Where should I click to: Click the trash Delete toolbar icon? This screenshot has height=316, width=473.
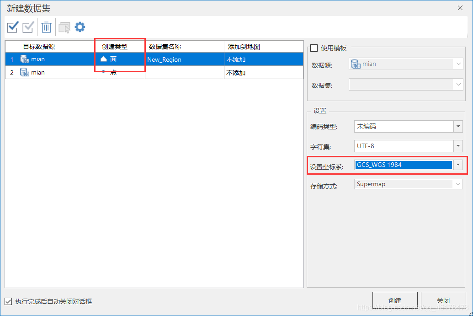[46, 27]
